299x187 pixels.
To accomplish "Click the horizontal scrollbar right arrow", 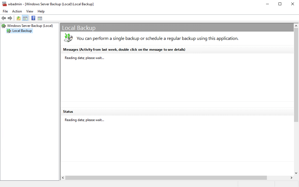I will [x=291, y=178].
